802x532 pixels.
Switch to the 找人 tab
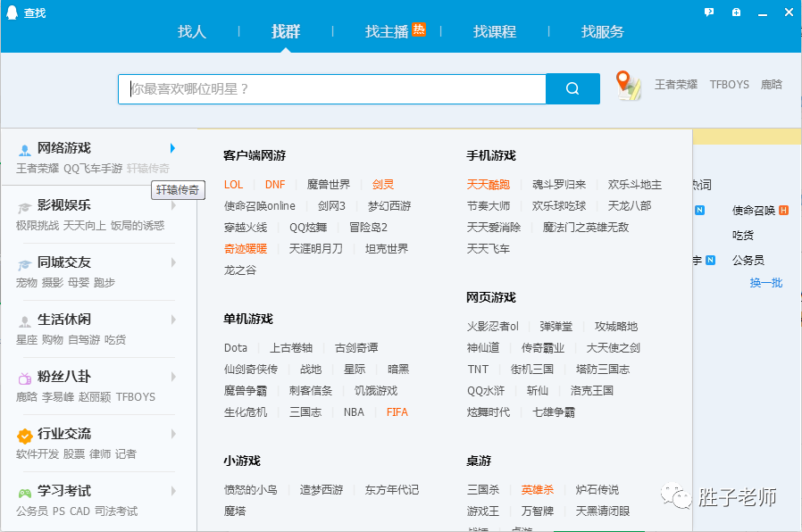pos(192,31)
